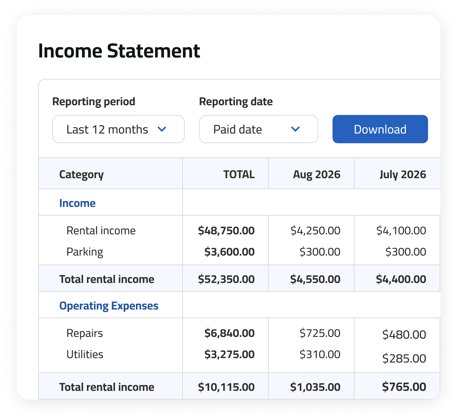Click the Income section heading
The width and height of the screenshot is (459, 420).
tap(78, 203)
